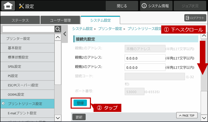Viewport: 208px width, 122px height.
Task: Click the システム設定 breadcrumb link
Action: click(82, 29)
